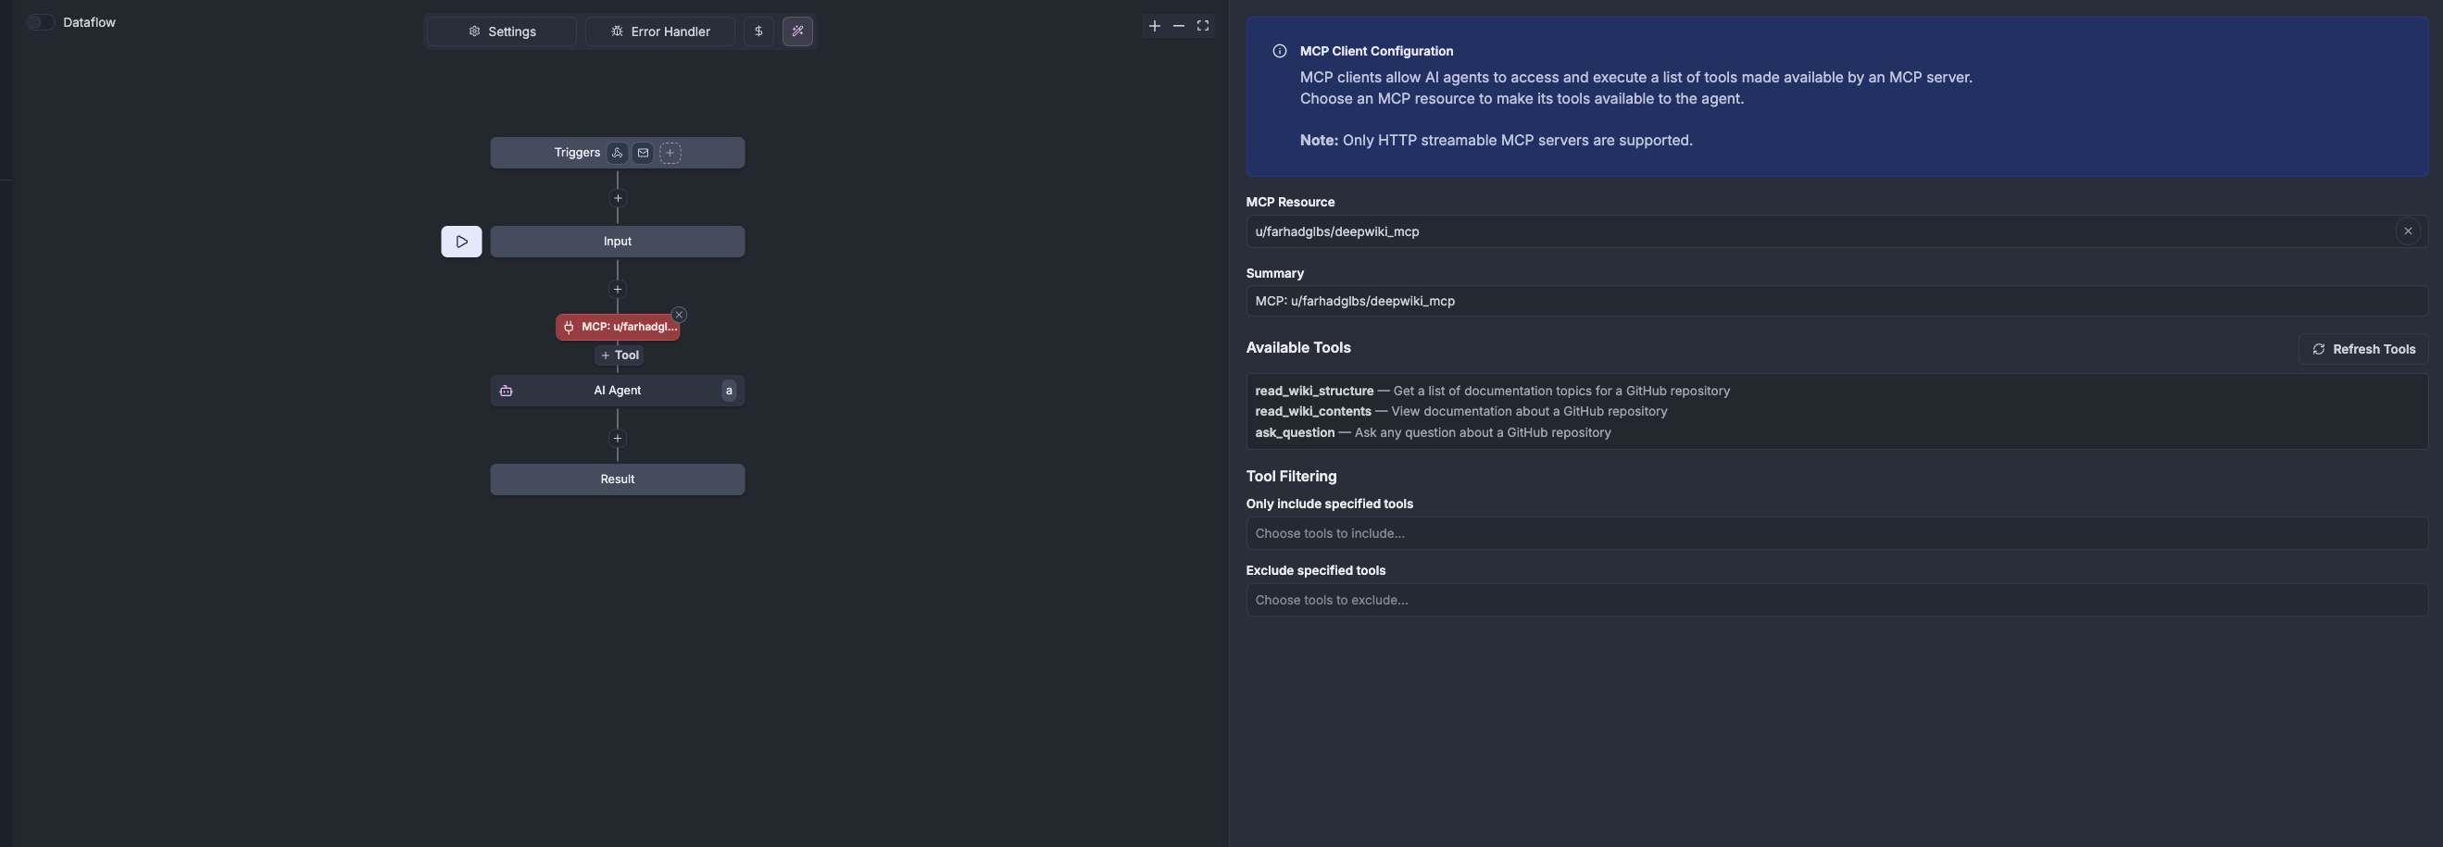This screenshot has height=847, width=2443.
Task: Zoom in using the plus icon
Action: coord(1154,26)
